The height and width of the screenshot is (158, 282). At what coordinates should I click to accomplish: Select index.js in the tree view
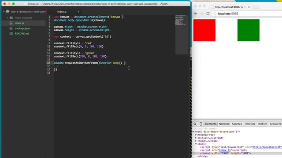pos(19,23)
